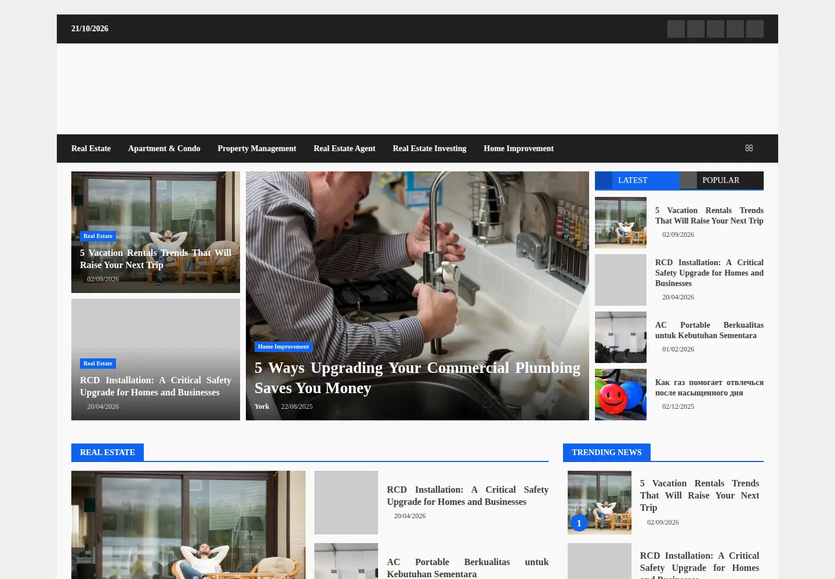Open author York's page
The width and height of the screenshot is (835, 579).
coord(262,406)
